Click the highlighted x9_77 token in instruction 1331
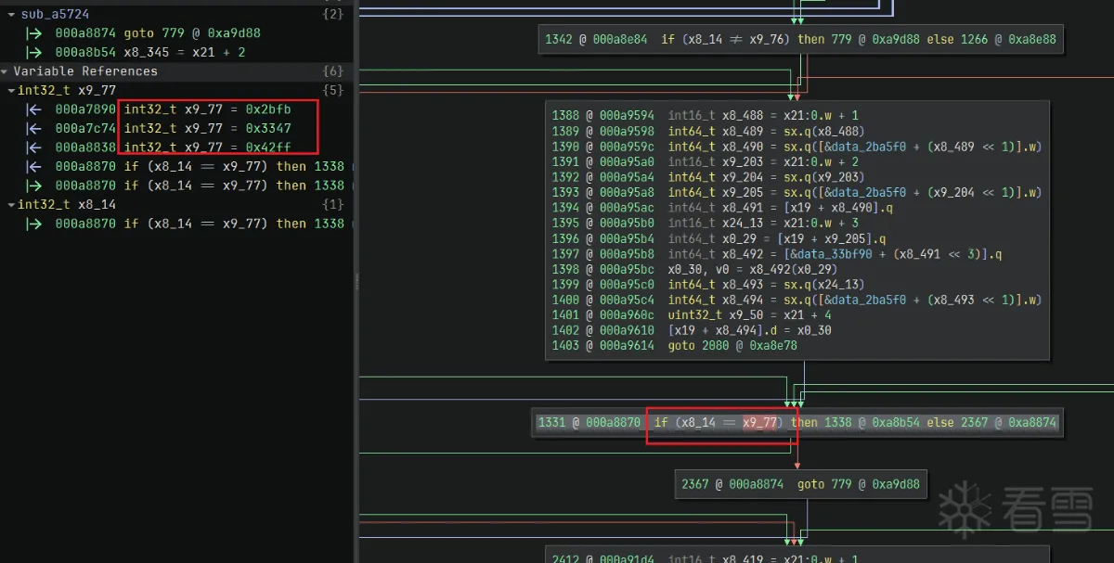This screenshot has width=1114, height=563. [x=760, y=423]
